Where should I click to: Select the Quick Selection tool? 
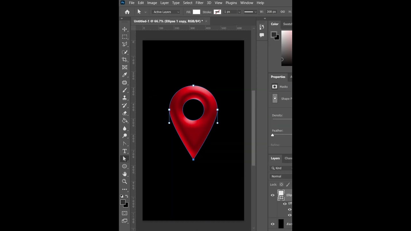(125, 52)
